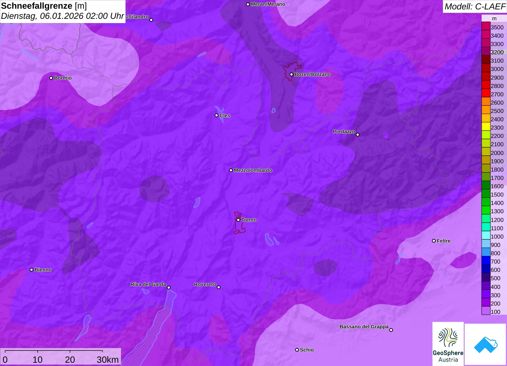Pick the purple 300 m legend swatch
Viewport: 507px width, 366px height.
[x=486, y=294]
